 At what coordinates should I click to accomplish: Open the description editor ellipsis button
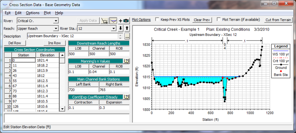pos(127,36)
